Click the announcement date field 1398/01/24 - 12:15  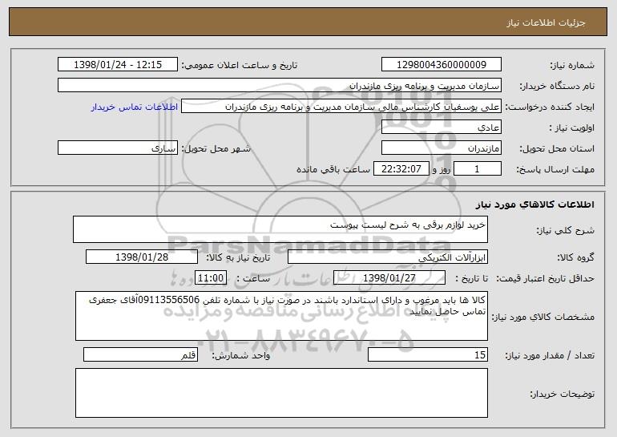point(118,65)
